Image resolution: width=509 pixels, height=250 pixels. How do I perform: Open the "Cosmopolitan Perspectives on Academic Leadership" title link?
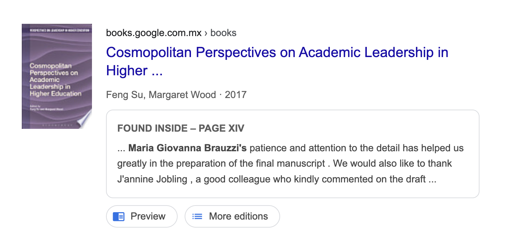click(x=277, y=53)
